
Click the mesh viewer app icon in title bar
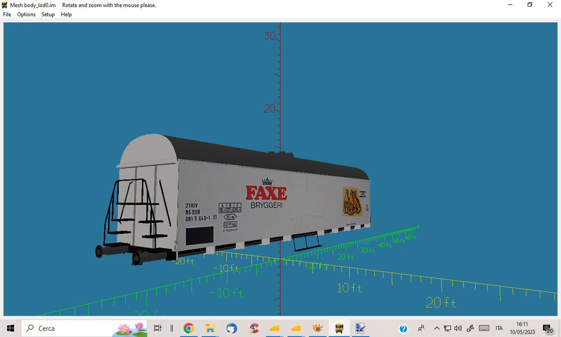tap(4, 5)
